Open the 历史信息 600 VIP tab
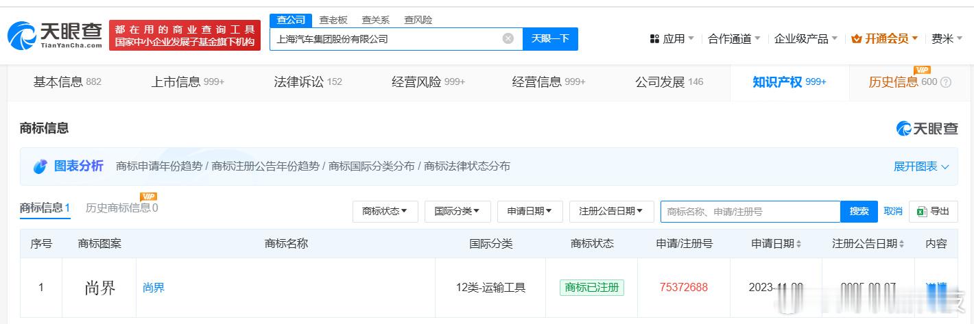974x324 pixels. coord(910,82)
